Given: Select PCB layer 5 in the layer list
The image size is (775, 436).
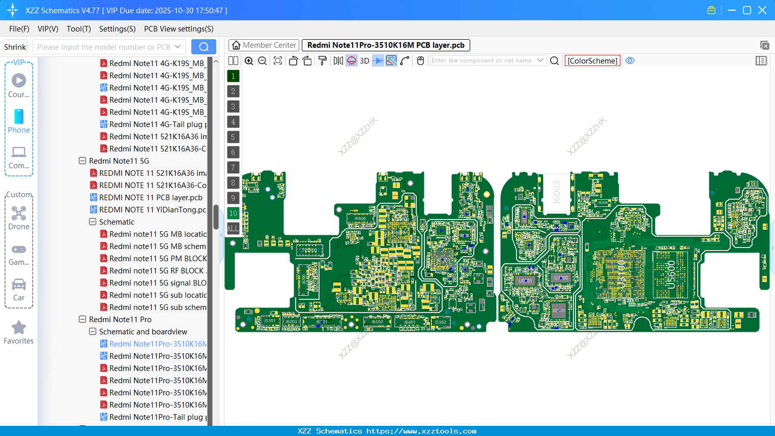Looking at the screenshot, I should tap(233, 137).
